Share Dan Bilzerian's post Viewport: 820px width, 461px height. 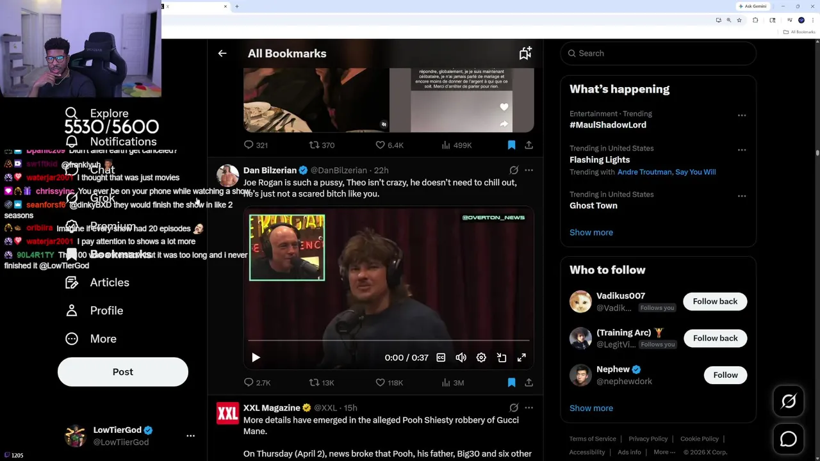point(529,383)
